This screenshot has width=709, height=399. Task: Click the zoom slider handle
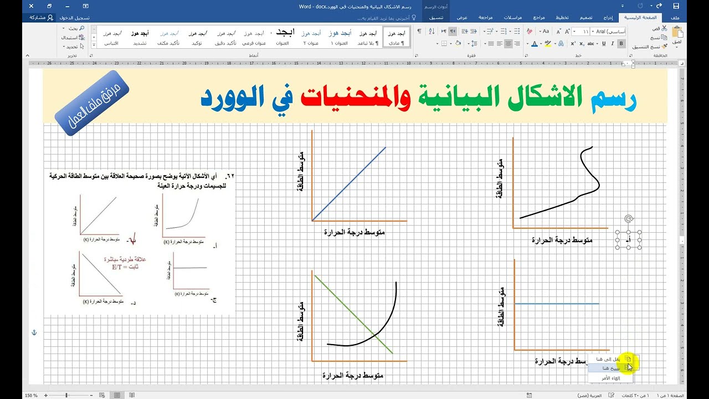[x=66, y=395]
